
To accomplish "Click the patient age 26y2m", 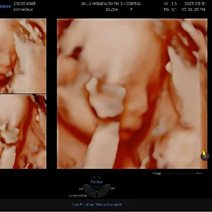I will pos(112,10).
